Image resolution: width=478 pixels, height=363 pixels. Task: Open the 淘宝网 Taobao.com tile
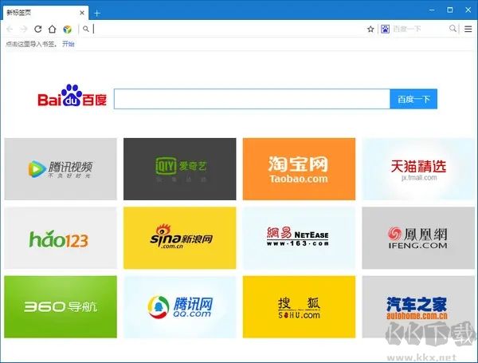299,169
